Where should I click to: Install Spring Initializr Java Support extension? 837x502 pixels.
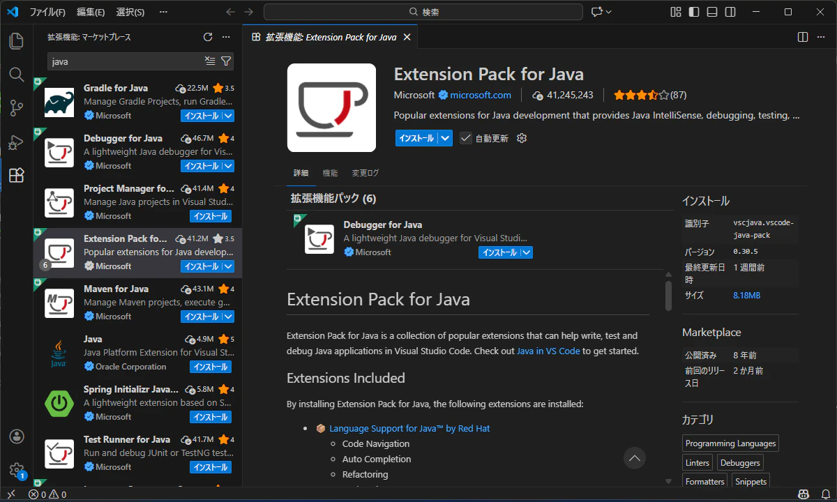pos(211,417)
